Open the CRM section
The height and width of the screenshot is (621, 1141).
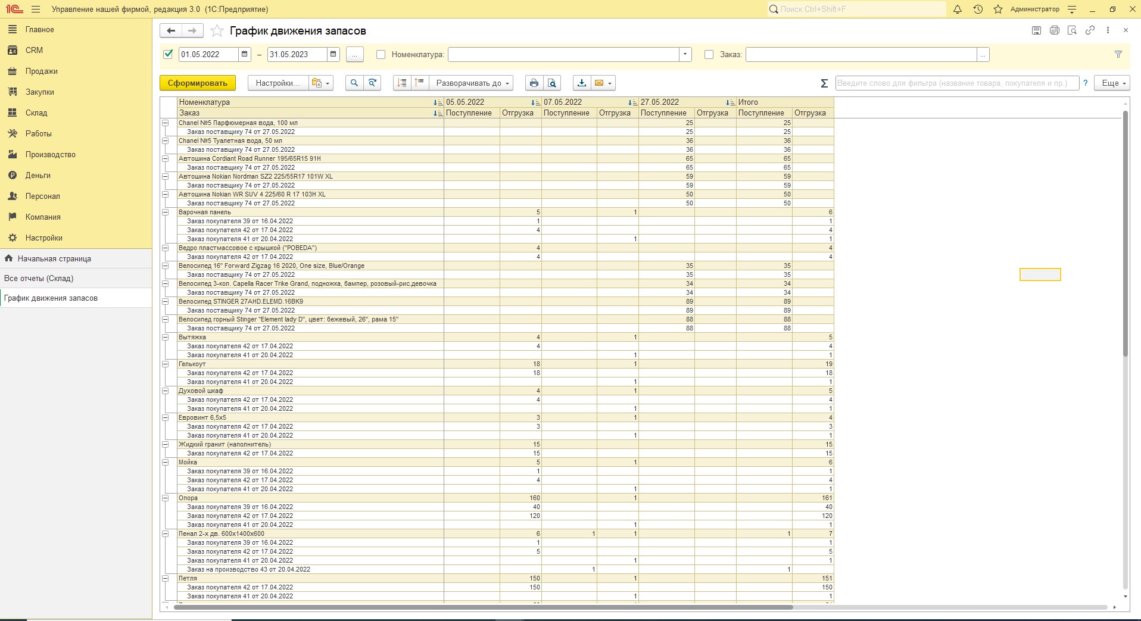click(x=76, y=50)
